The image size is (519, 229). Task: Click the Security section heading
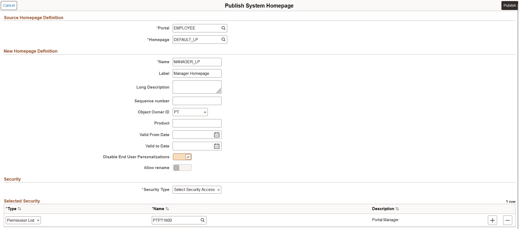click(12, 179)
